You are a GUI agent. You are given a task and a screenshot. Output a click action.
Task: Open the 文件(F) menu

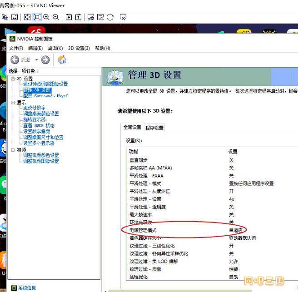click(x=16, y=48)
